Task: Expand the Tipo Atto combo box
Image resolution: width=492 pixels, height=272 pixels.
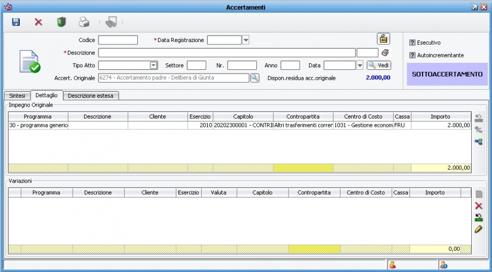Action: pyautogui.click(x=154, y=66)
